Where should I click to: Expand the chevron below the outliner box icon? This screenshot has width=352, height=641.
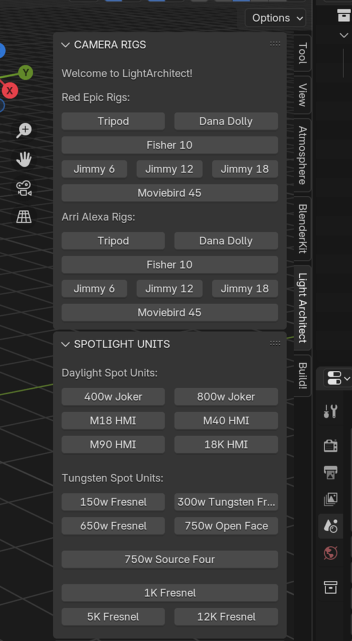344,35
